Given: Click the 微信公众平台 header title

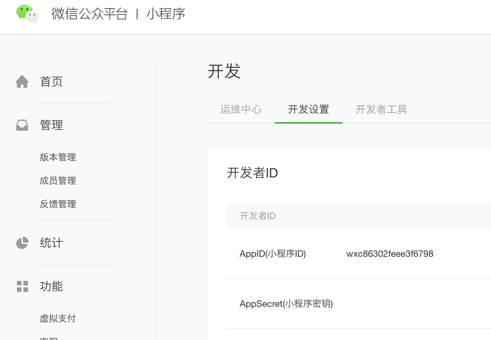Looking at the screenshot, I should tap(89, 14).
